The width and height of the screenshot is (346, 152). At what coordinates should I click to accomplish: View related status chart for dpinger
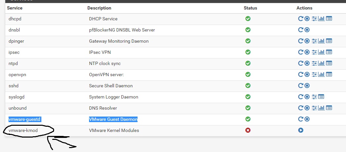pyautogui.click(x=321, y=41)
